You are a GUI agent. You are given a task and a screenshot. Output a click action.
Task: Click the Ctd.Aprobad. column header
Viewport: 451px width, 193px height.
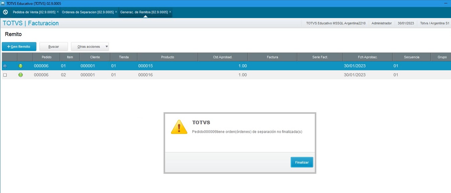pos(223,57)
